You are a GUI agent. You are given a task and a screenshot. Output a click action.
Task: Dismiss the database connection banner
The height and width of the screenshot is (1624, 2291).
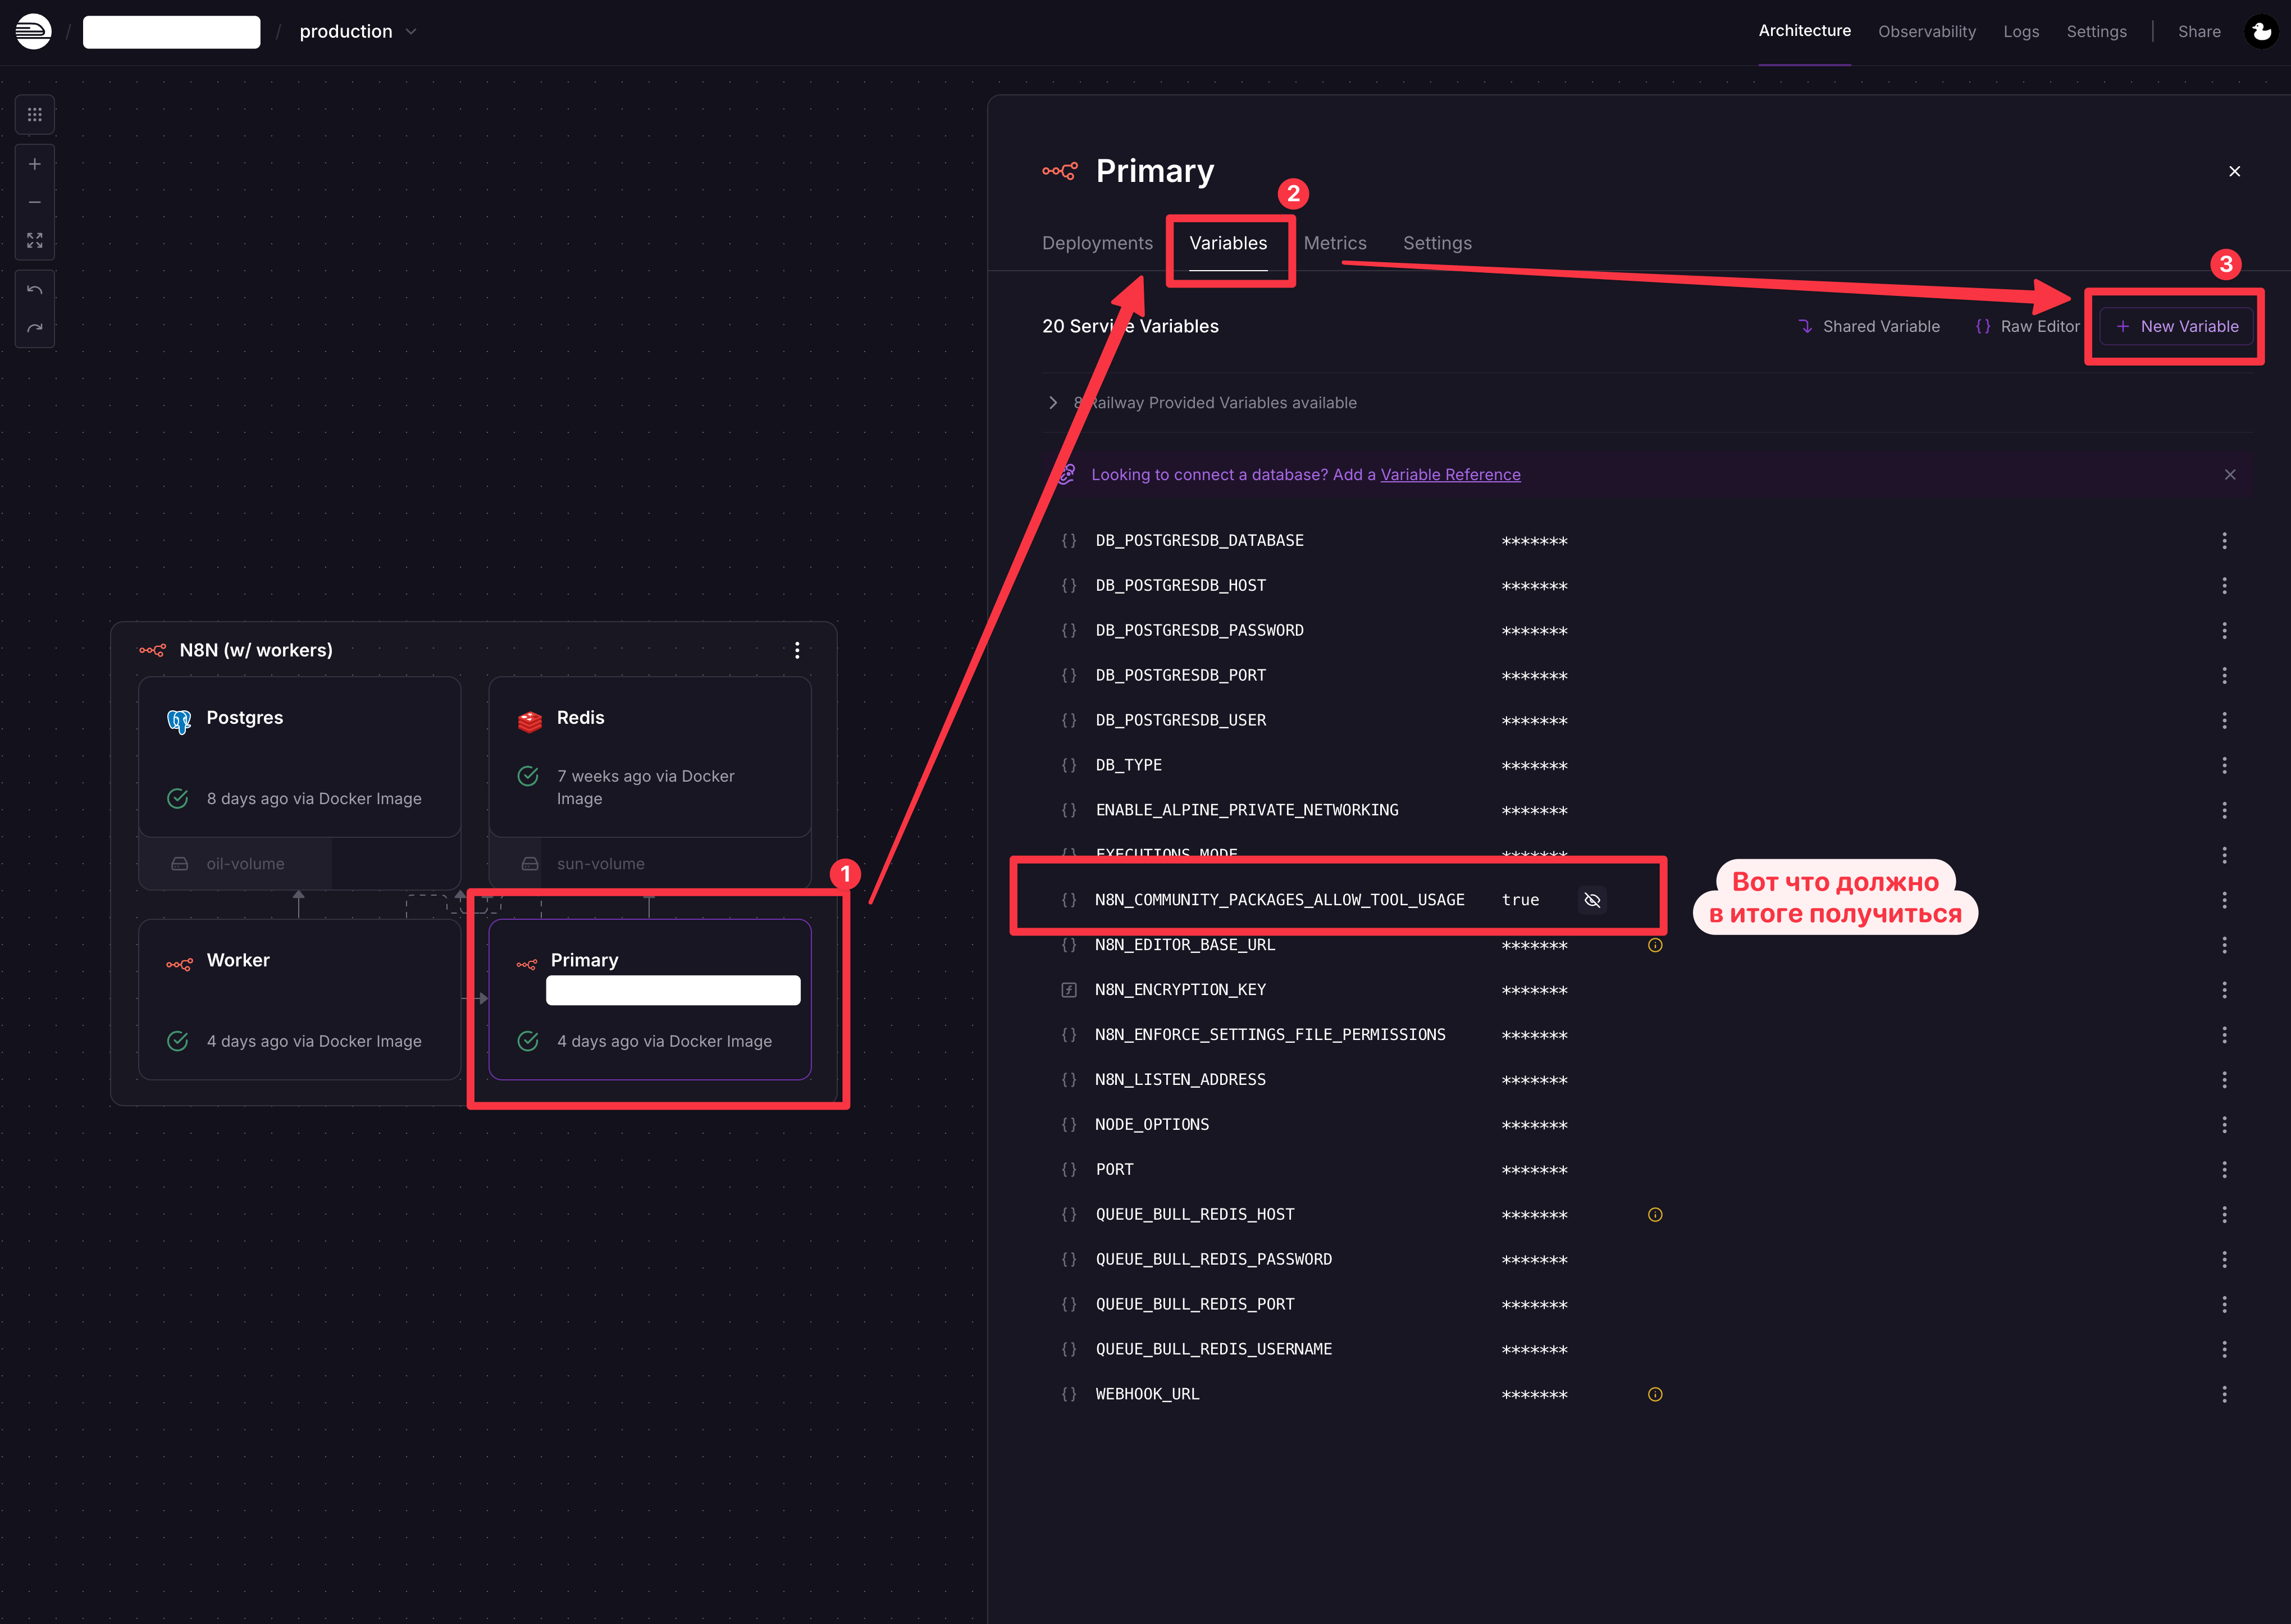(x=2229, y=475)
